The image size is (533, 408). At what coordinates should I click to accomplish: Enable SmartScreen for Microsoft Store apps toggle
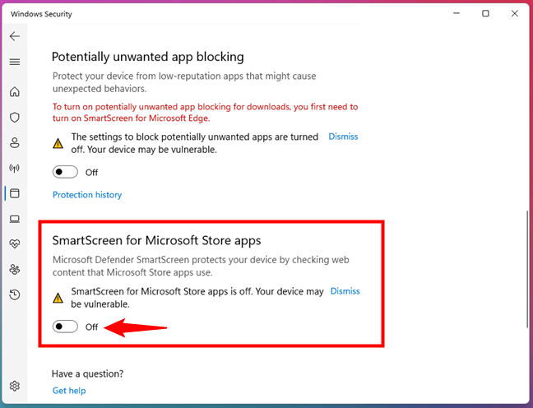(x=65, y=327)
